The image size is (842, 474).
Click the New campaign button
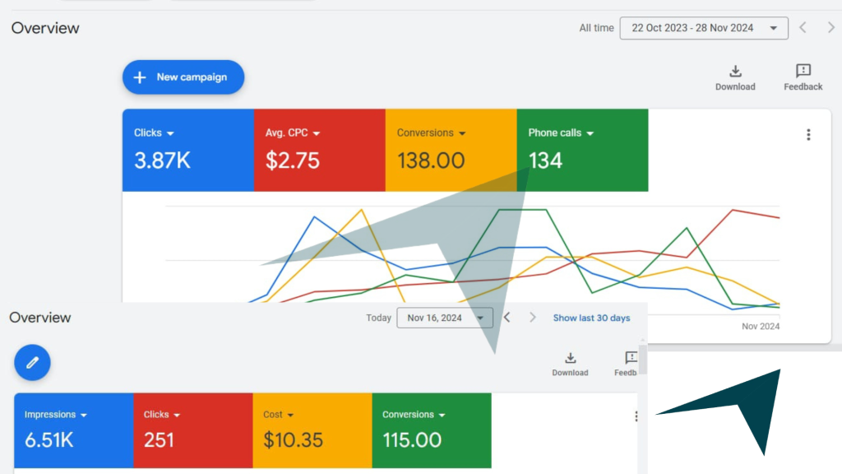[183, 77]
